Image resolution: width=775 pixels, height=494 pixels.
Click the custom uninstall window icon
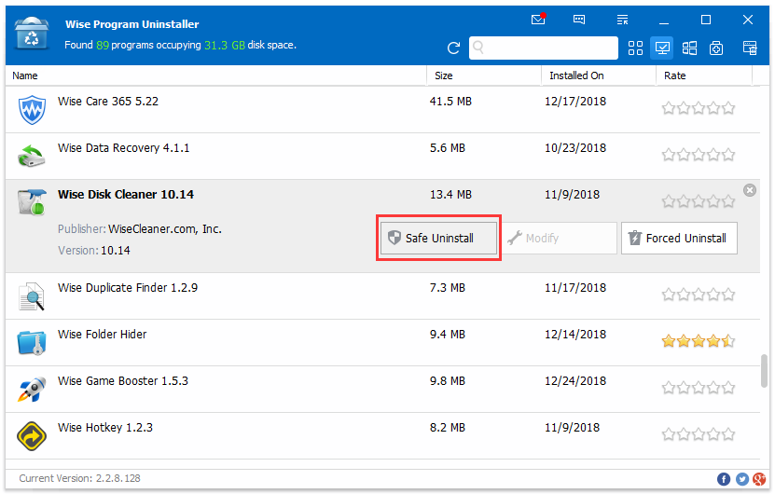(x=750, y=48)
